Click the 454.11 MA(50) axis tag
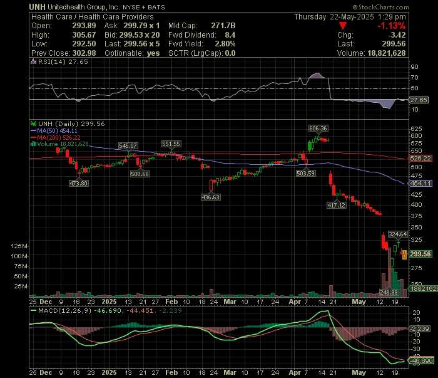The height and width of the screenshot is (378, 438). pyautogui.click(x=420, y=184)
